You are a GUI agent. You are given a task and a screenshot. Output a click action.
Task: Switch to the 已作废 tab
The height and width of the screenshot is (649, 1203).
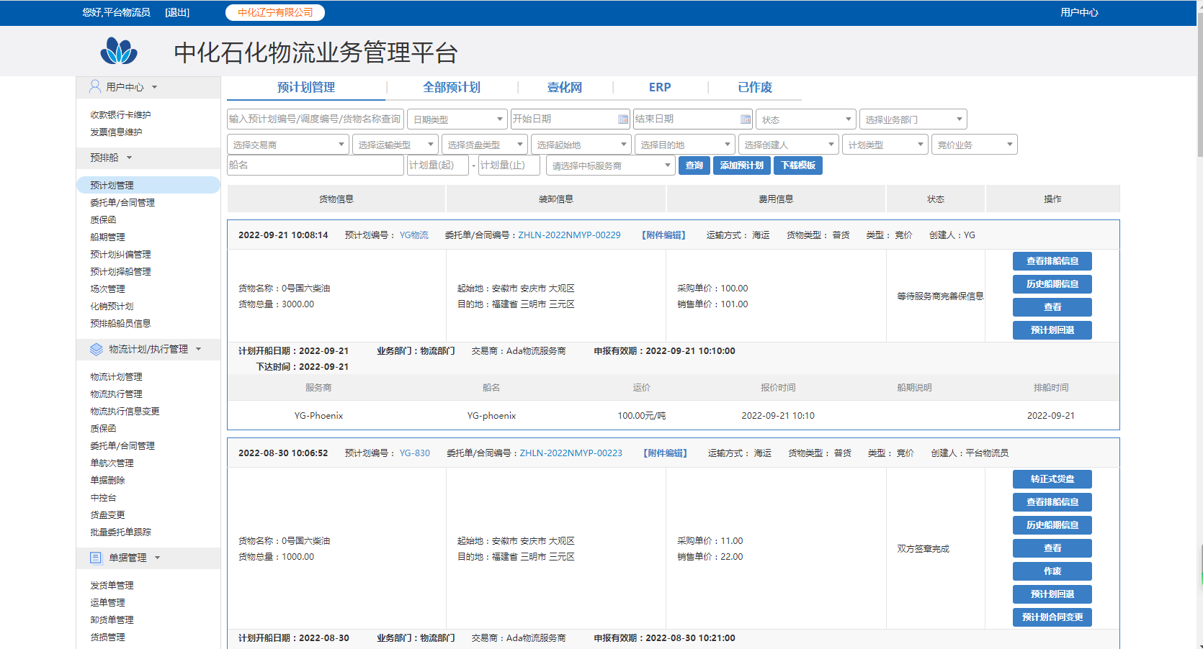click(755, 87)
